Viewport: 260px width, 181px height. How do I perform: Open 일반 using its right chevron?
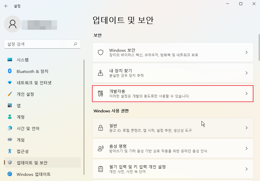pos(247,128)
